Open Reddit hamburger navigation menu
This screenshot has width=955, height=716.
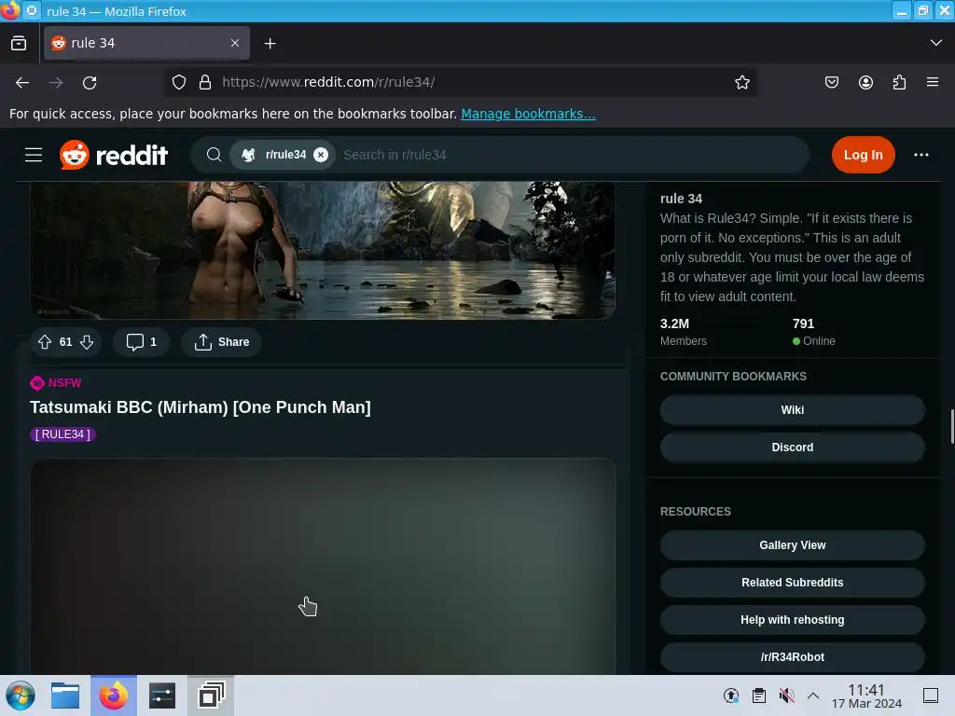(34, 155)
